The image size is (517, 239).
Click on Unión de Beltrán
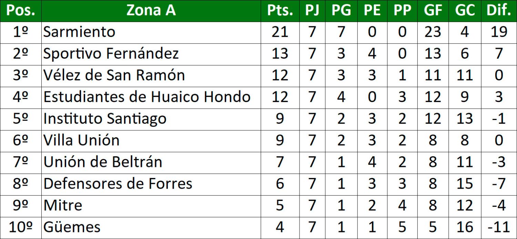(x=103, y=162)
